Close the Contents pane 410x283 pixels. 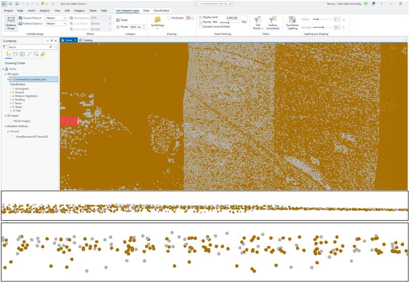pyautogui.click(x=56, y=41)
